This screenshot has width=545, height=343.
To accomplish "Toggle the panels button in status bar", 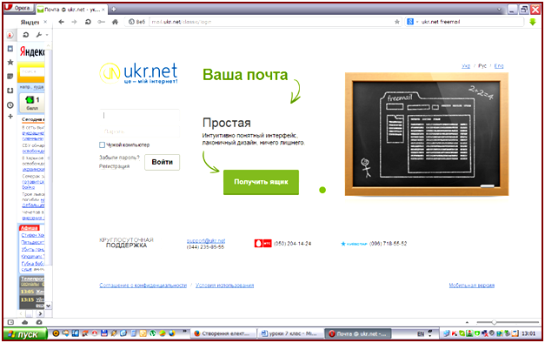I will pos(10,322).
